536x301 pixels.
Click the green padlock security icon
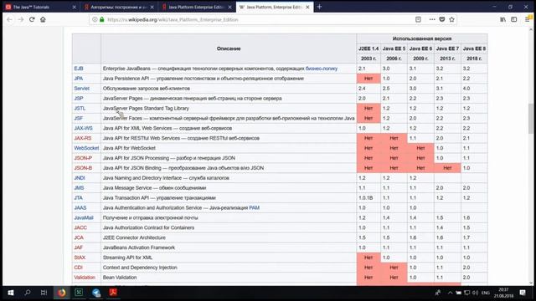tap(101, 19)
